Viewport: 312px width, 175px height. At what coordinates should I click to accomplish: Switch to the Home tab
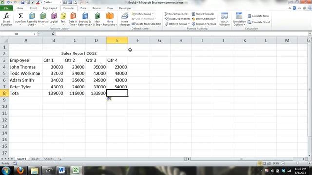(20, 8)
